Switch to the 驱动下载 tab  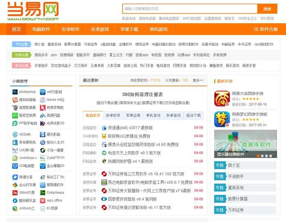tap(194, 116)
